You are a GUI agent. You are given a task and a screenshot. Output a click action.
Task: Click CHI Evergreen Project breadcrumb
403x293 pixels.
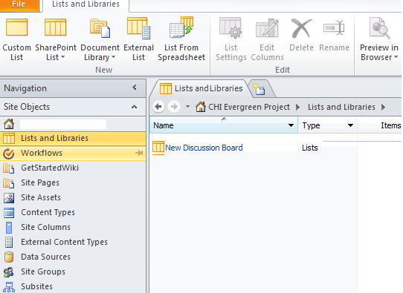(249, 107)
